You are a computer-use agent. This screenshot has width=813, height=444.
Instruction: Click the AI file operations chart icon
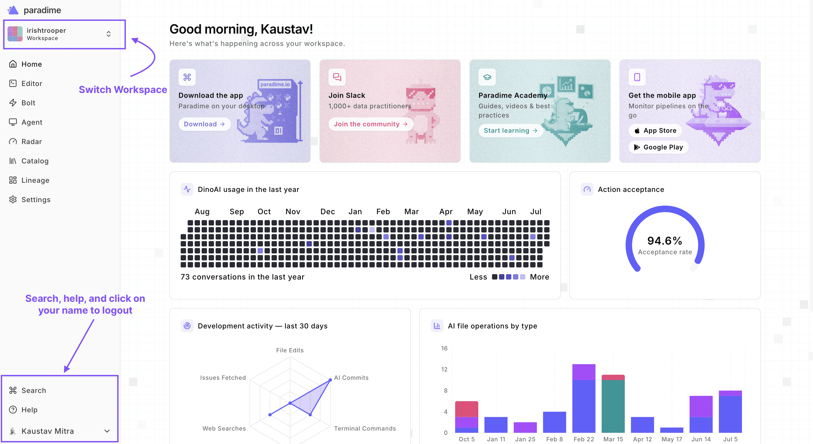437,326
